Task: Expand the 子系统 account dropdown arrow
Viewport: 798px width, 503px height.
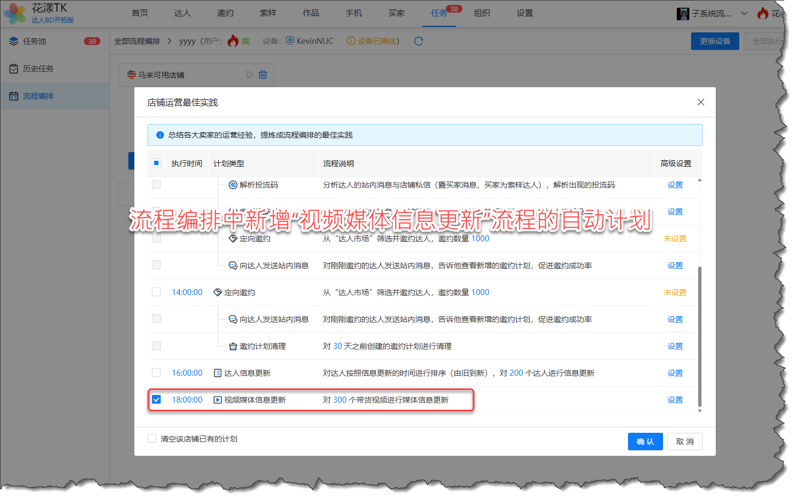Action: [x=744, y=13]
